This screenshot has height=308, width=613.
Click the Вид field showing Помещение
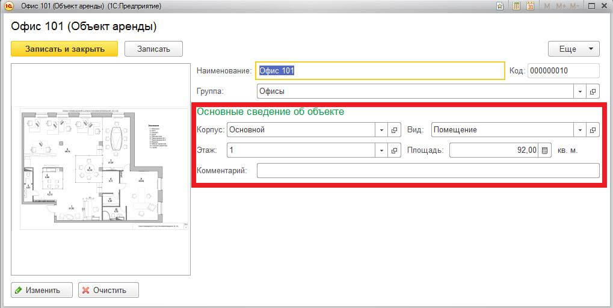click(x=502, y=130)
